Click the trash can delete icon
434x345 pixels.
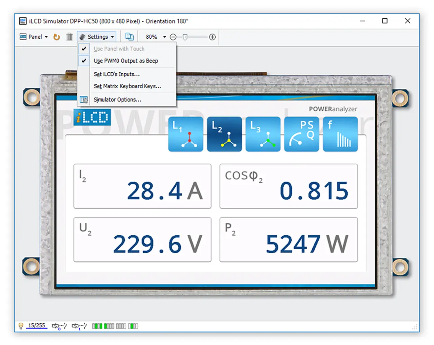click(69, 37)
